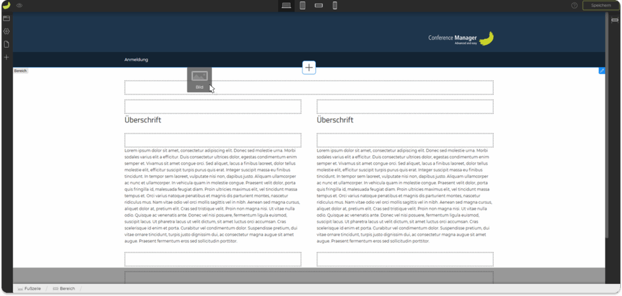
Task: Open the layout panel icon in left sidebar
Action: click(6, 19)
